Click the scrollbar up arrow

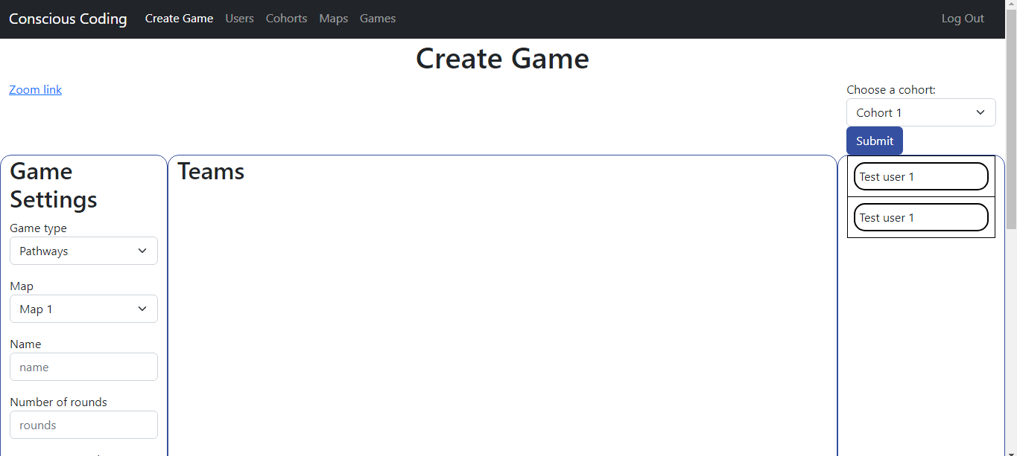pos(1011,5)
